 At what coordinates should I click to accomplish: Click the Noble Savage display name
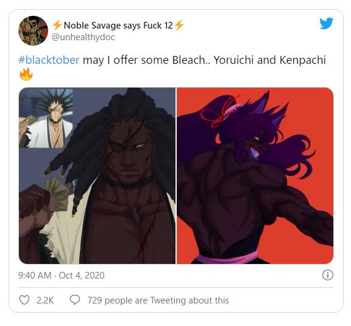coord(118,26)
